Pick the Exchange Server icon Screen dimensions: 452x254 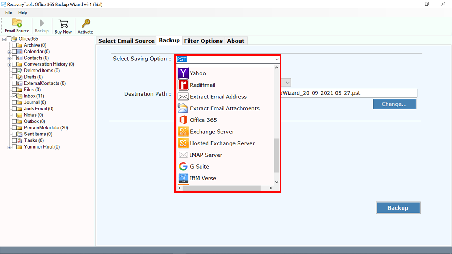click(x=183, y=132)
